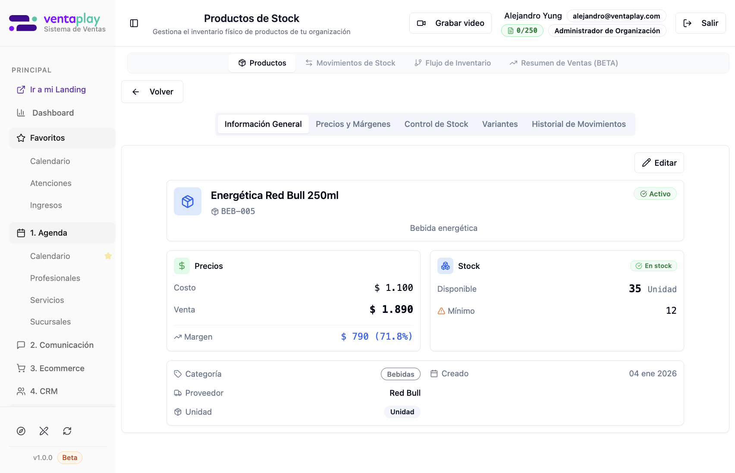Switch to Precios y Márgenes tab
This screenshot has height=473, width=735.
click(x=353, y=124)
